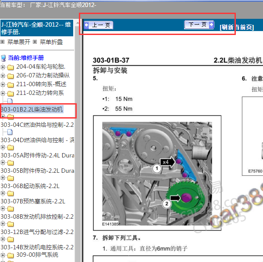The width and height of the screenshot is (263, 262).
Task: Click torque value 15 Nm text
Action: [124, 99]
